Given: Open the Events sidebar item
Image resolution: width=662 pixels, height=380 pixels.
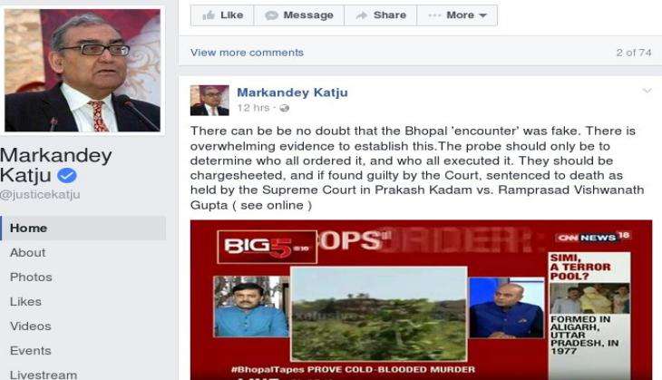Looking at the screenshot, I should 30,350.
